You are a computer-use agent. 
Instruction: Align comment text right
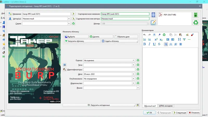tap(176, 44)
